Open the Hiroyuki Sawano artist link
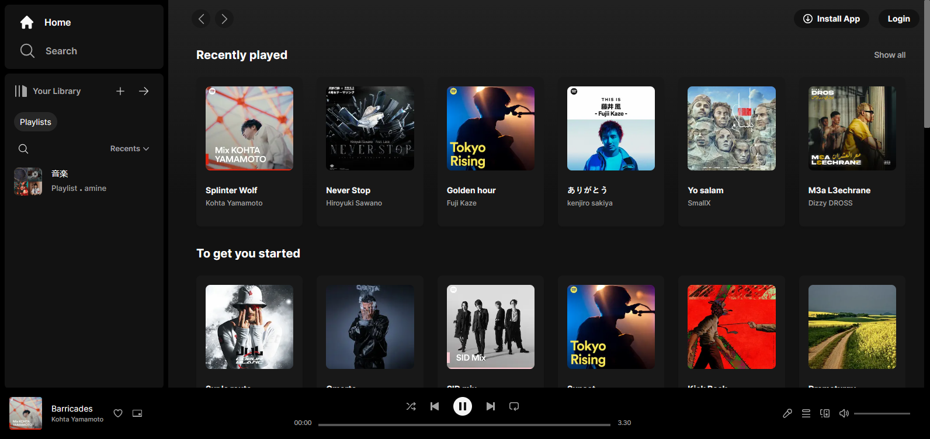The height and width of the screenshot is (439, 930). (x=354, y=203)
